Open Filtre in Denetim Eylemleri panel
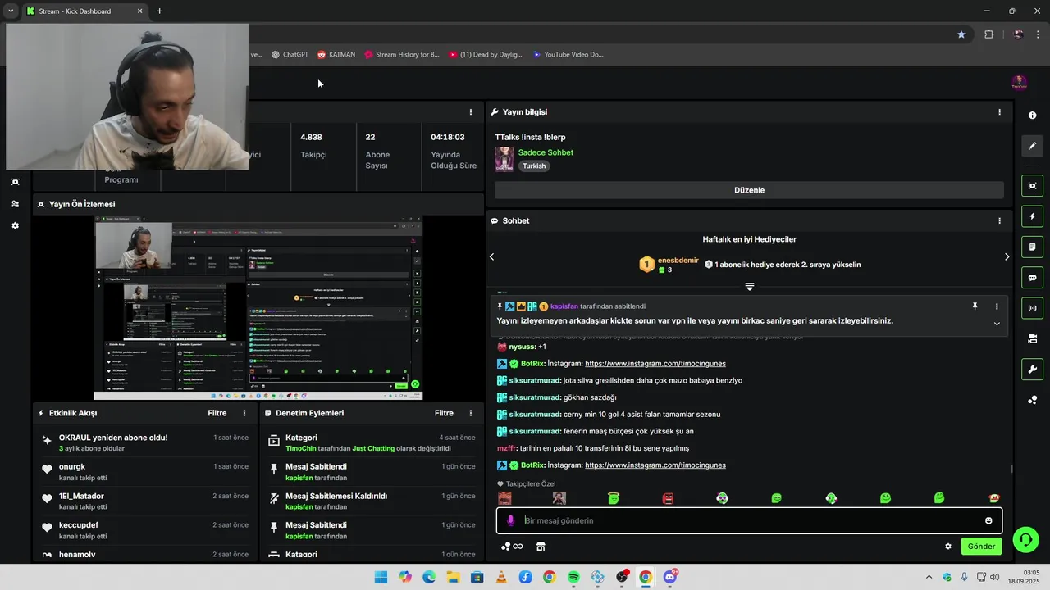 point(444,413)
